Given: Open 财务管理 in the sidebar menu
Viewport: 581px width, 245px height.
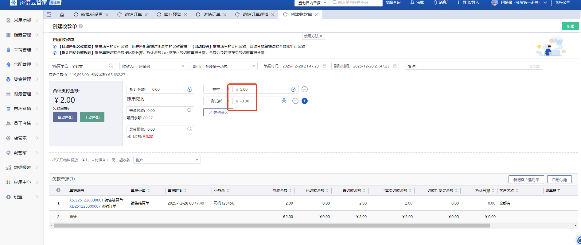Looking at the screenshot, I should point(22,94).
